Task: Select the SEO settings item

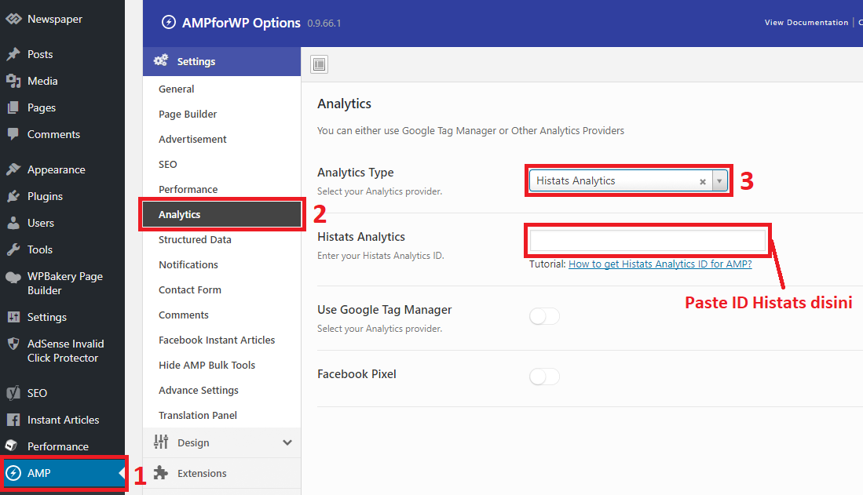Action: (x=168, y=164)
